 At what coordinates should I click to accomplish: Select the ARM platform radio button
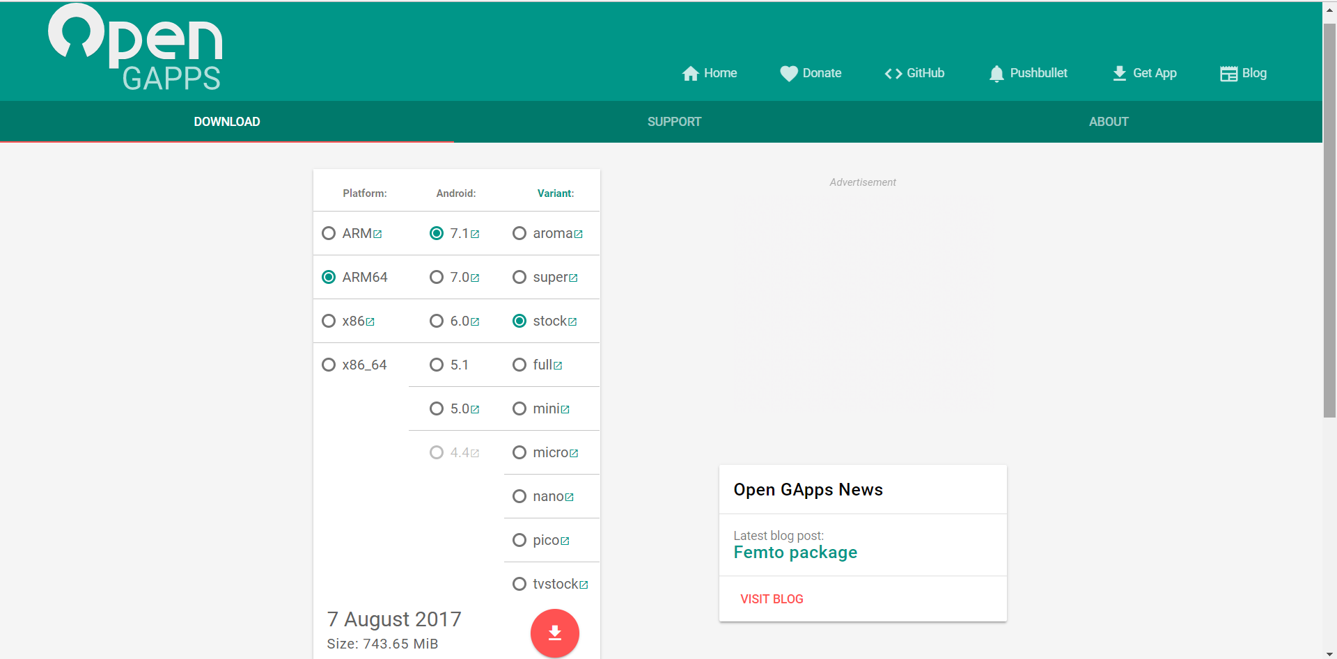coord(329,233)
